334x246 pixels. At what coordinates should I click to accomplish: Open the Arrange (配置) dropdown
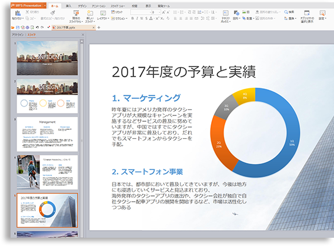coord(248,19)
